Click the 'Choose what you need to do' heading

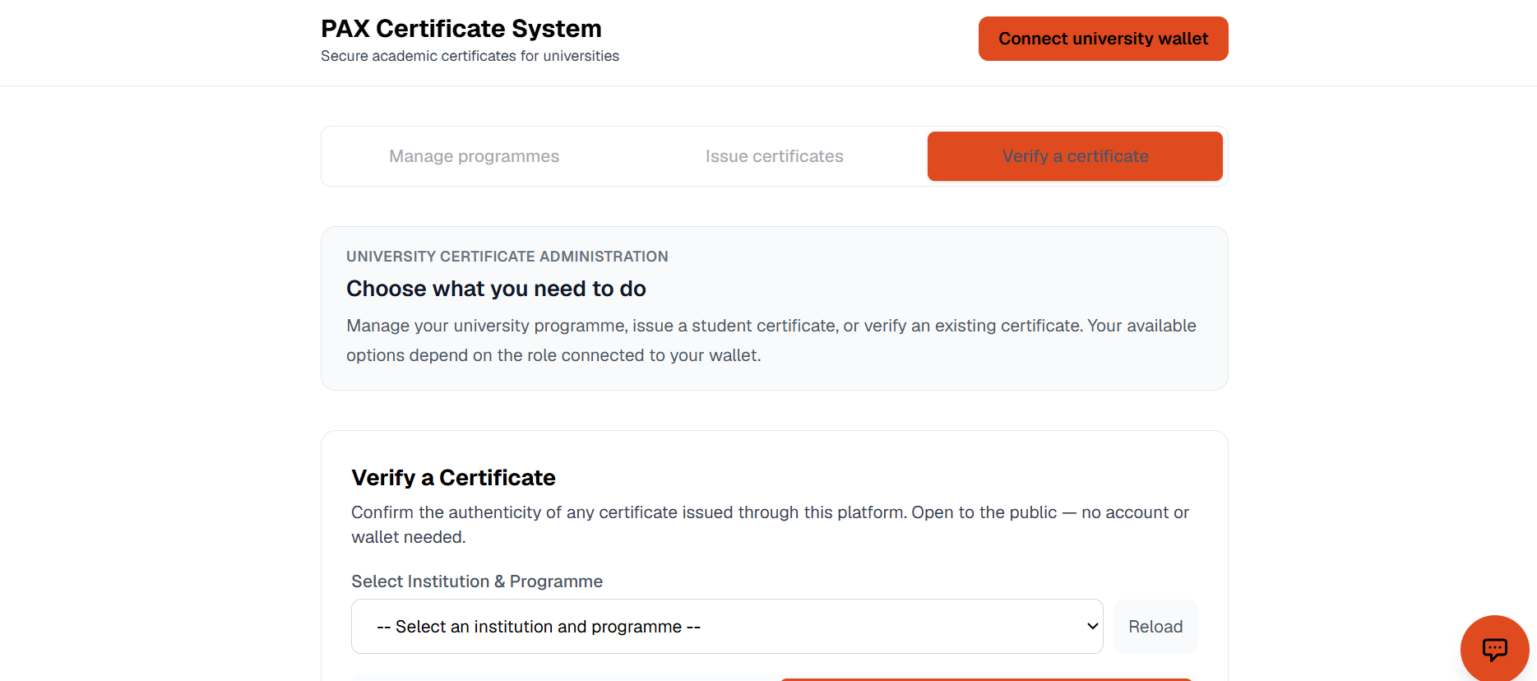click(x=496, y=289)
